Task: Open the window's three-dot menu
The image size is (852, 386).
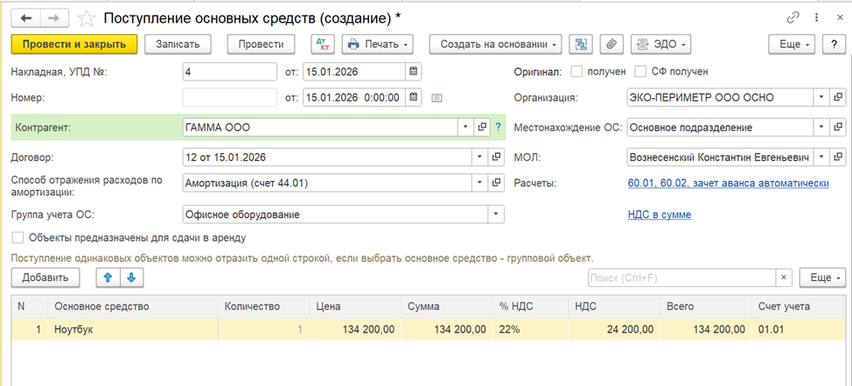Action: tap(816, 18)
